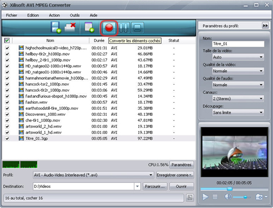Edit the Nom field Titre_01
This screenshot has width=273, height=208.
[x=238, y=44]
